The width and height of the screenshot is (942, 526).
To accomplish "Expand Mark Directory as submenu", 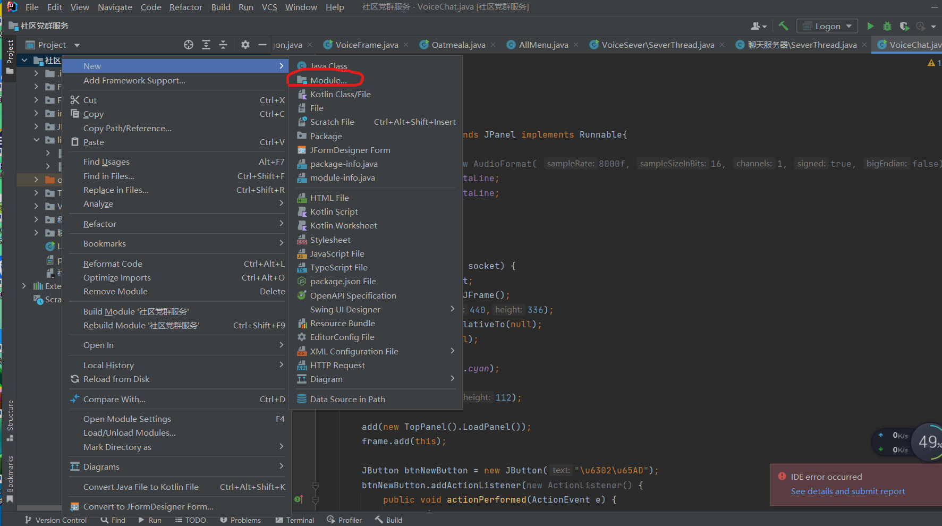I will coord(176,447).
